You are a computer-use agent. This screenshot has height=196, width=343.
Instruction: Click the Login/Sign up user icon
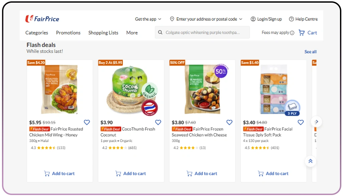253,19
